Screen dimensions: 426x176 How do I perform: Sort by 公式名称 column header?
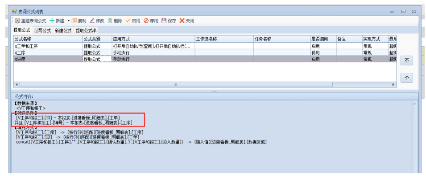[x=48, y=39]
